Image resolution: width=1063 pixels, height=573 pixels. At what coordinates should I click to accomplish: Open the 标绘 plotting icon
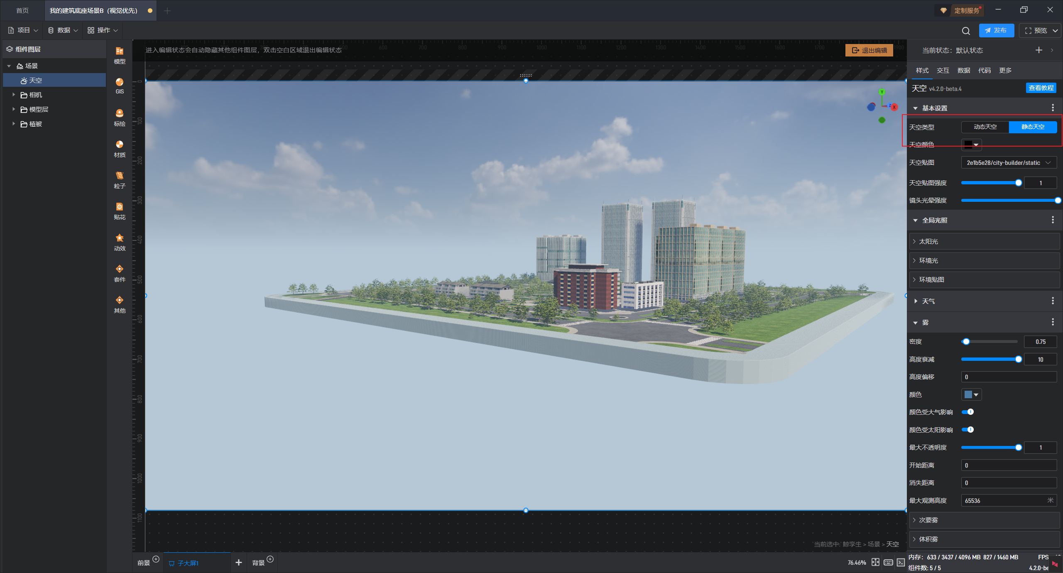click(120, 118)
